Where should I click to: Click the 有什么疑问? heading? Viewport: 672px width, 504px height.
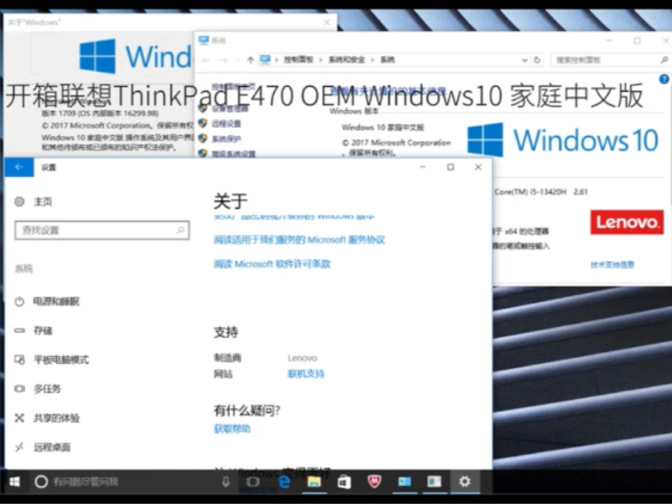(247, 411)
